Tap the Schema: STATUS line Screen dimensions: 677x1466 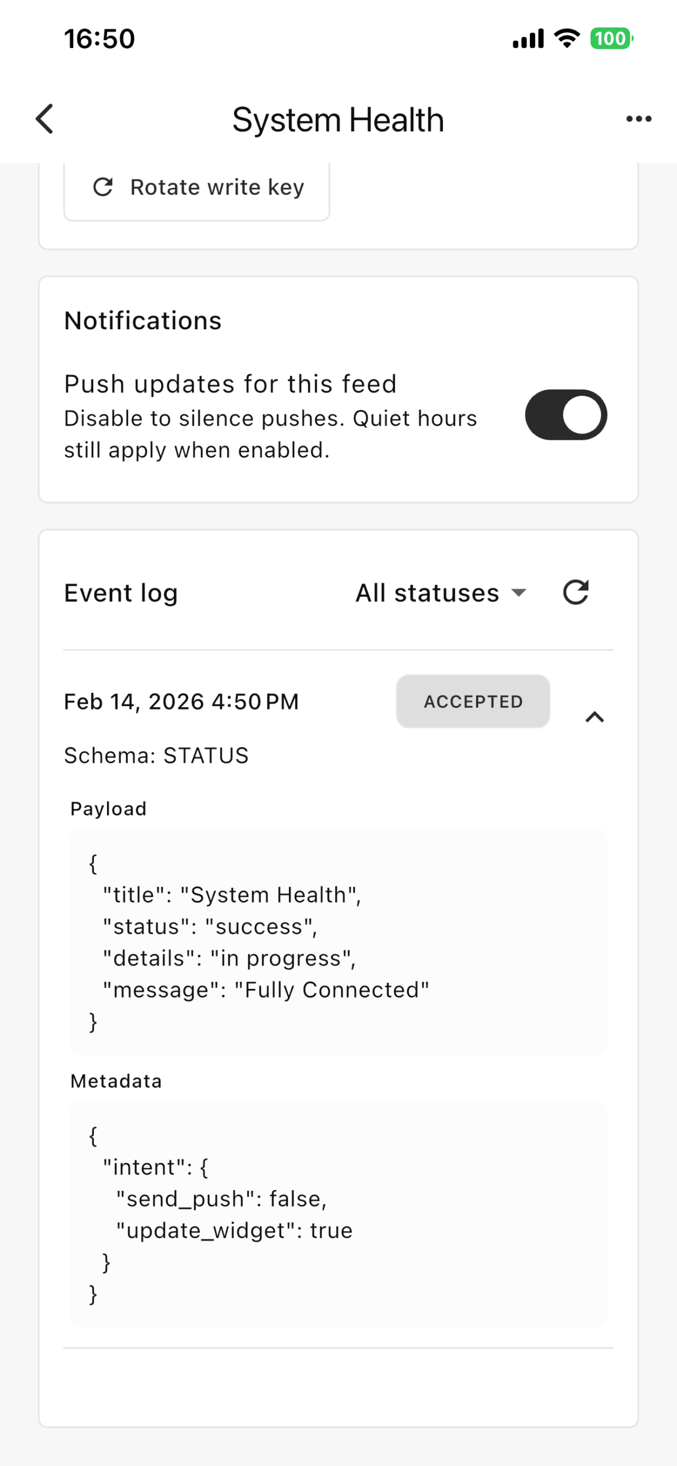click(x=156, y=756)
